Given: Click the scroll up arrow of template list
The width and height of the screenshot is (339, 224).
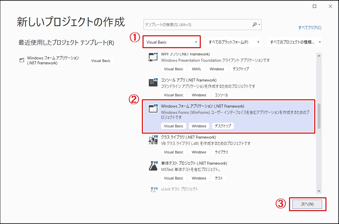Looking at the screenshot, I should point(319,56).
